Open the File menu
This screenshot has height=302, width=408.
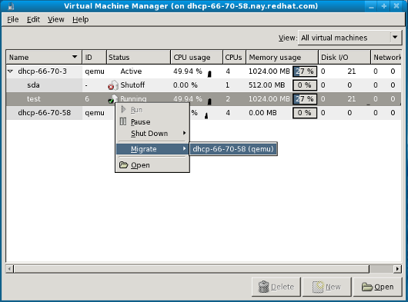tap(13, 19)
